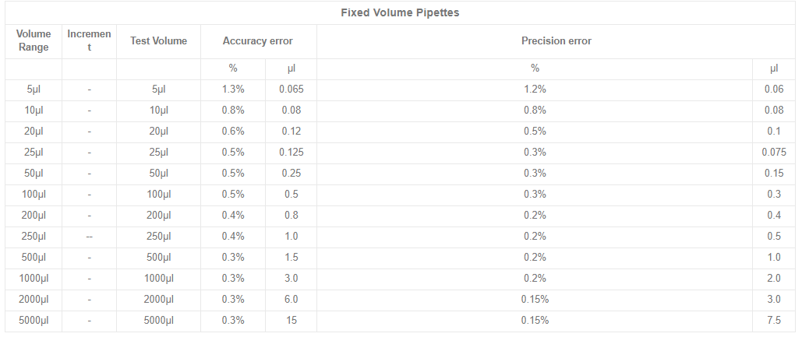Select the double-dash increment cell for 250µl
The width and height of the screenshot is (802, 337).
pos(89,237)
